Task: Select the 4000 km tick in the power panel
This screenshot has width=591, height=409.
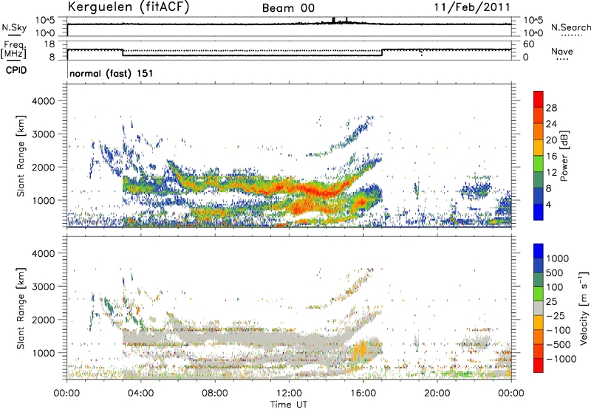Action: (43, 101)
